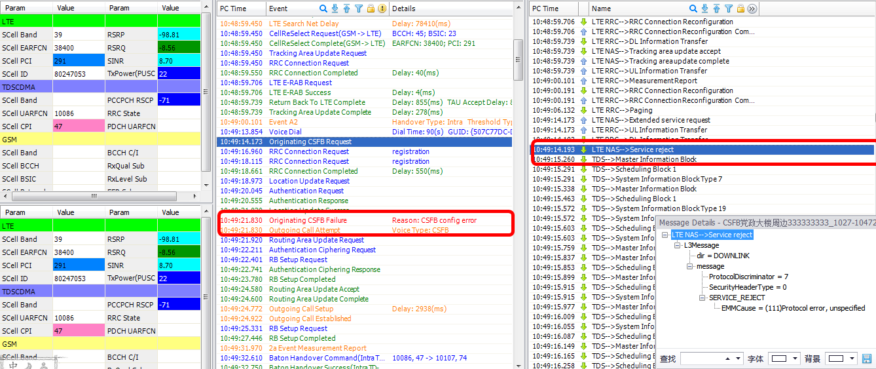Open search in the Event panel header
876x369 pixels.
(x=323, y=9)
